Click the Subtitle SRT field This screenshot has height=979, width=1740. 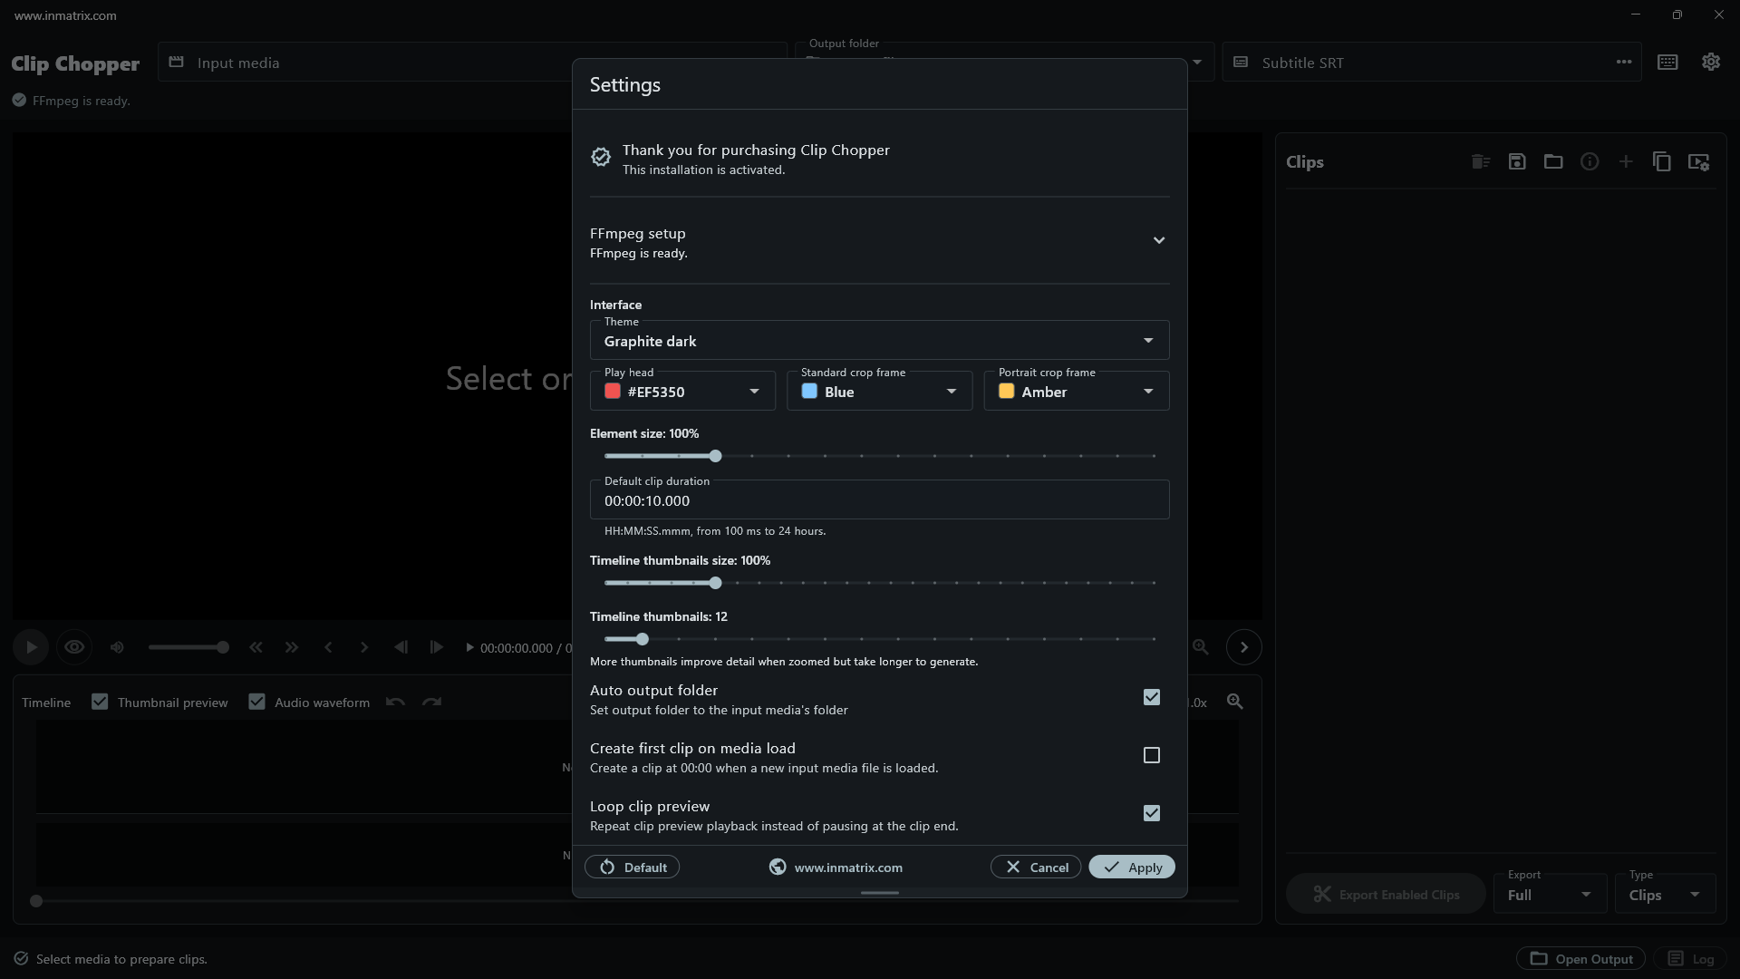[x=1432, y=63]
